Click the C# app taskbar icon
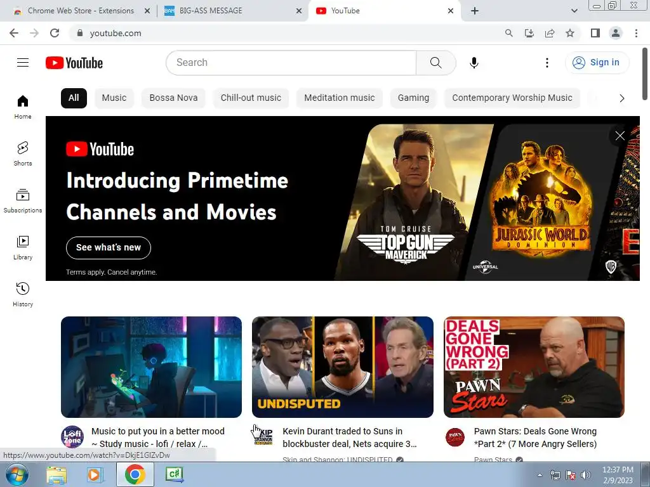Screen dimensions: 650x487 174,474
